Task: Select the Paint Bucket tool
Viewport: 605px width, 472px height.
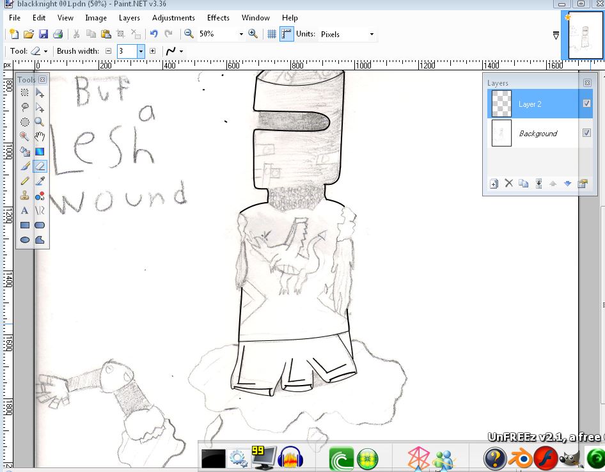Action: pyautogui.click(x=25, y=152)
